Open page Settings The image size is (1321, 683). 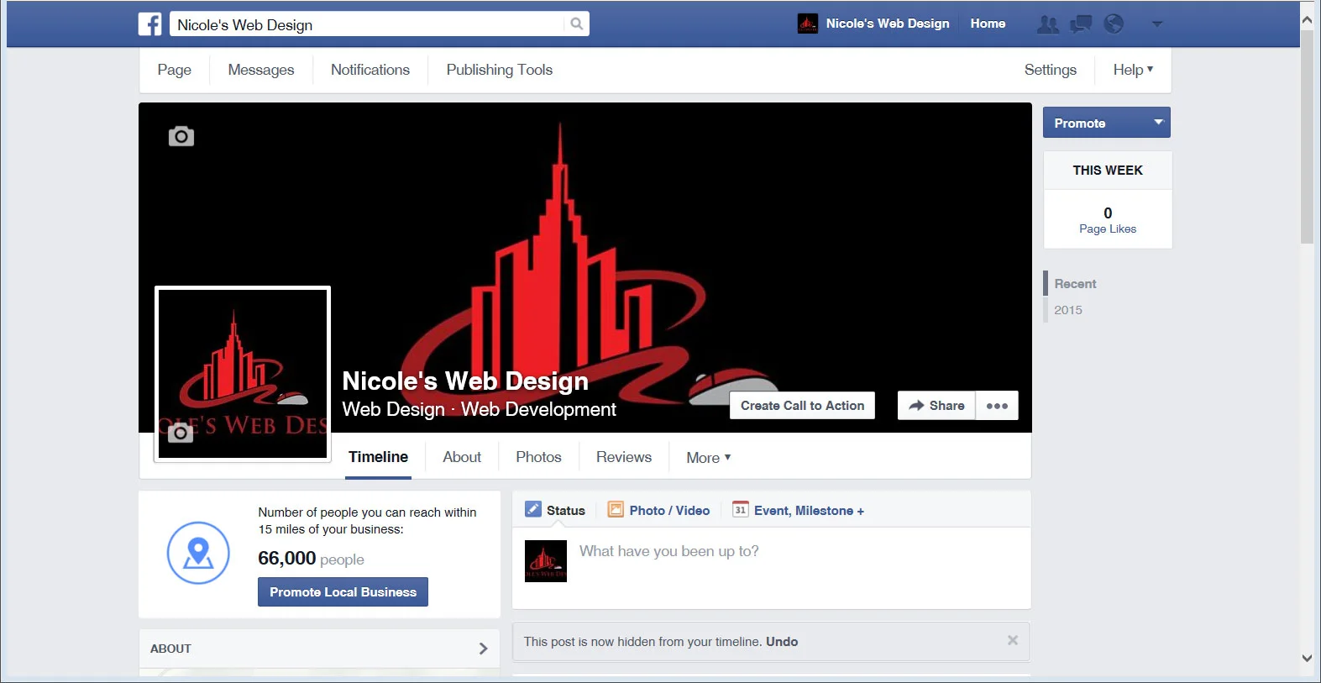coord(1051,70)
